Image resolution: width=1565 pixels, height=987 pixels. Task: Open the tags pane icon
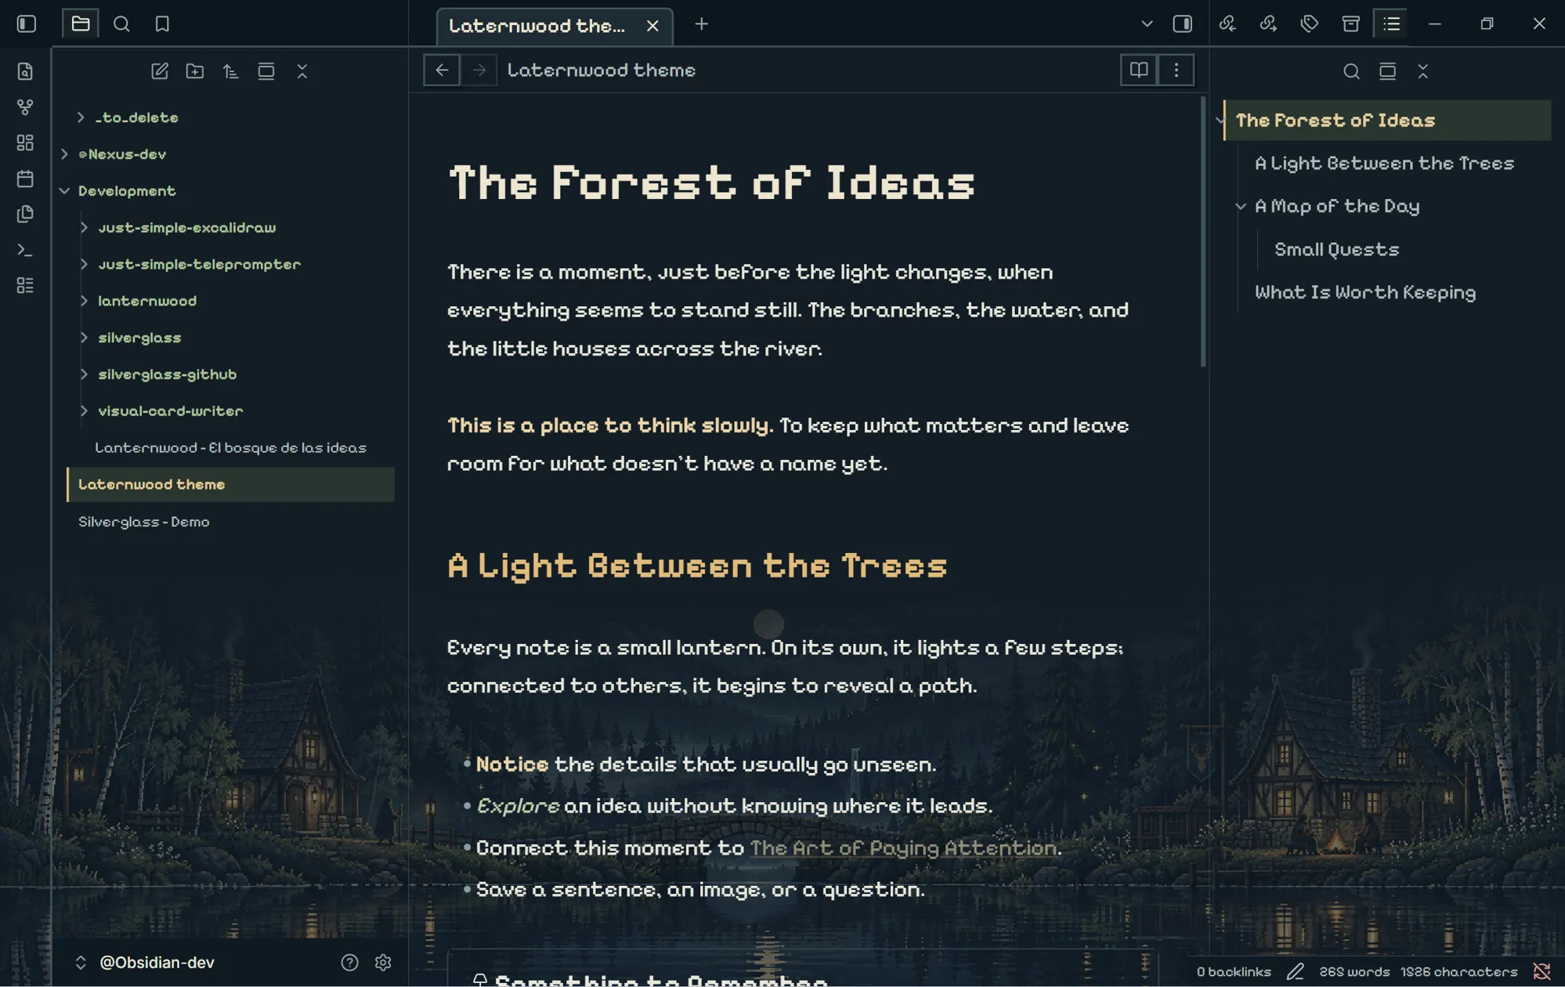point(1309,23)
